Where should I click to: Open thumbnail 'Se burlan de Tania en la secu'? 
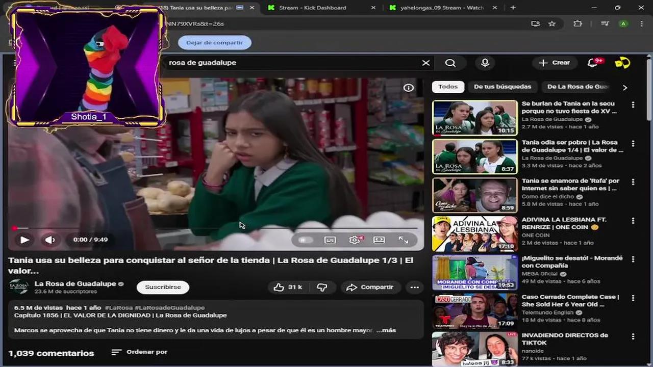(475, 118)
